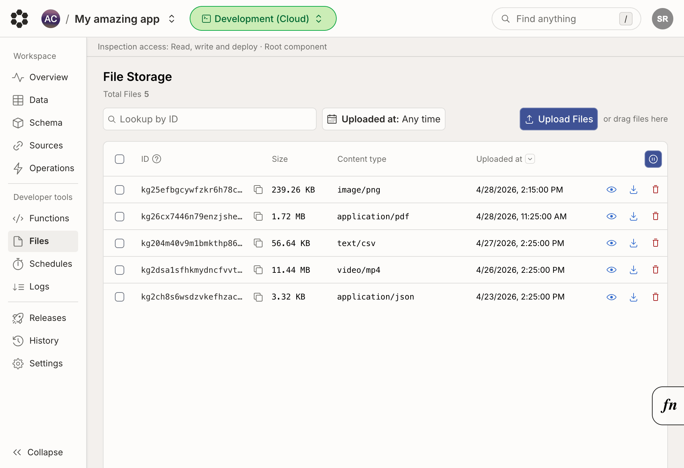
Task: Click file ID kg2ch8s6wsdzvkefhzac…
Action: [x=192, y=297]
